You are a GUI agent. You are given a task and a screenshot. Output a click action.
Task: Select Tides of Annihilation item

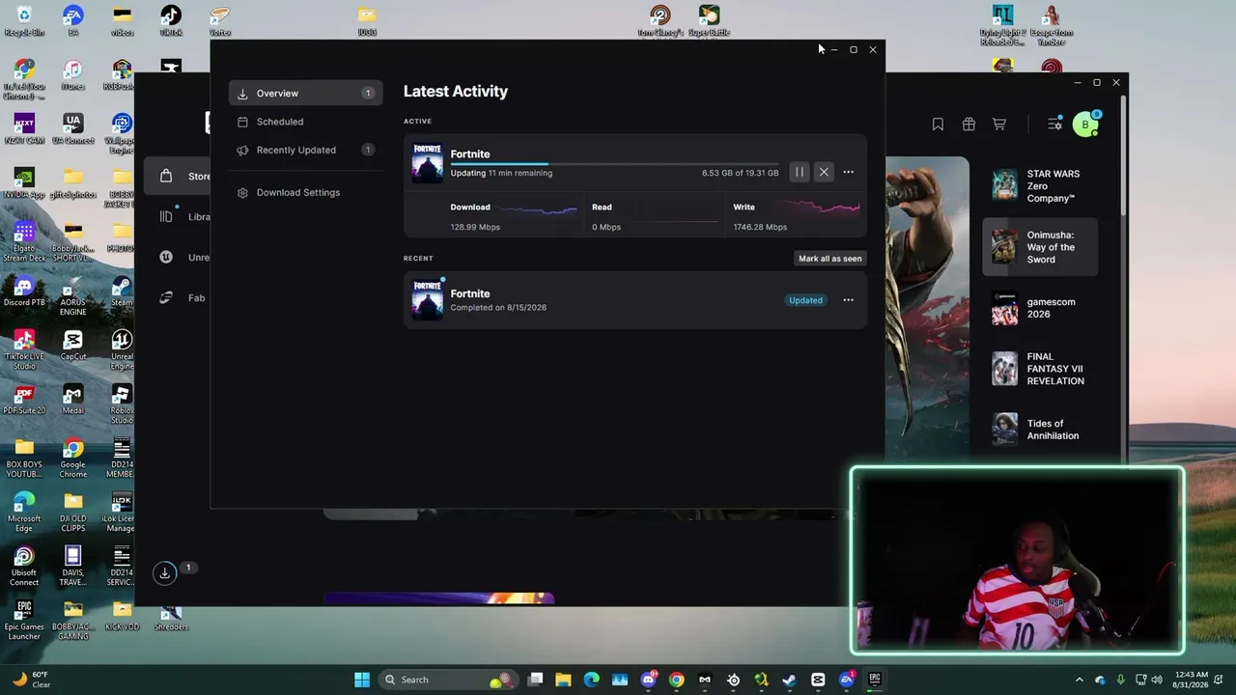pyautogui.click(x=1040, y=430)
